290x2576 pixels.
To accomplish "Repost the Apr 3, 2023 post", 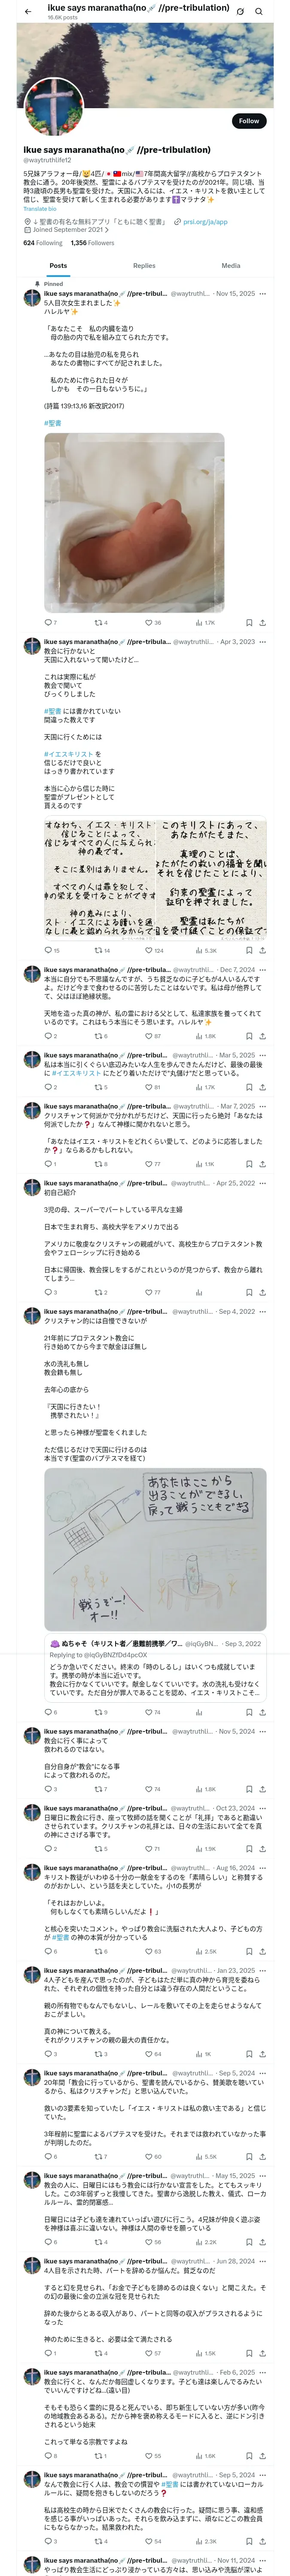I will [x=97, y=950].
